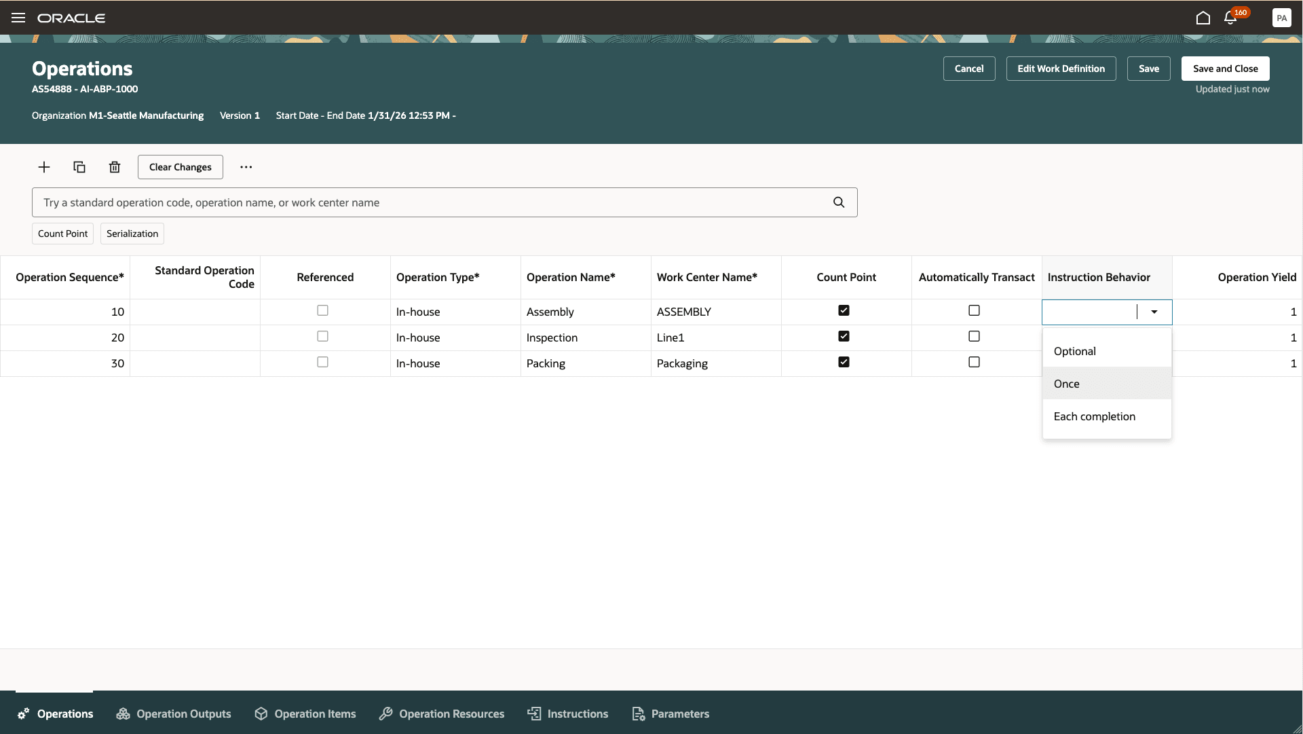The image size is (1303, 734).
Task: Enable Automatically Transact for Inspection row
Action: tap(974, 336)
